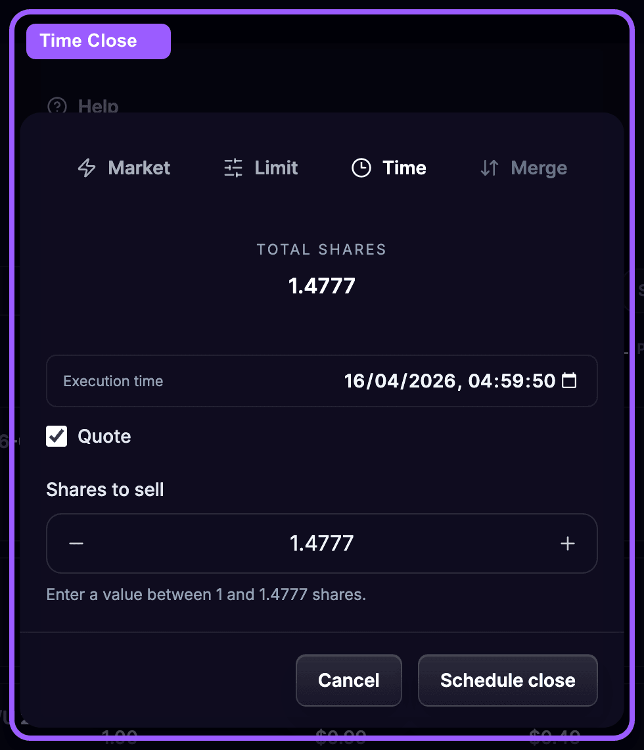Select the Time tab label

click(404, 168)
